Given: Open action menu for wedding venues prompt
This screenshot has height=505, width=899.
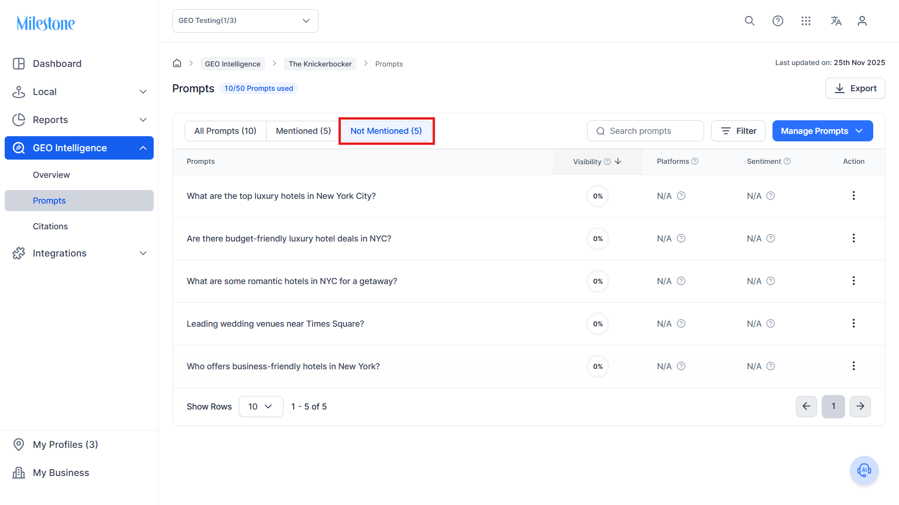Looking at the screenshot, I should click(854, 323).
